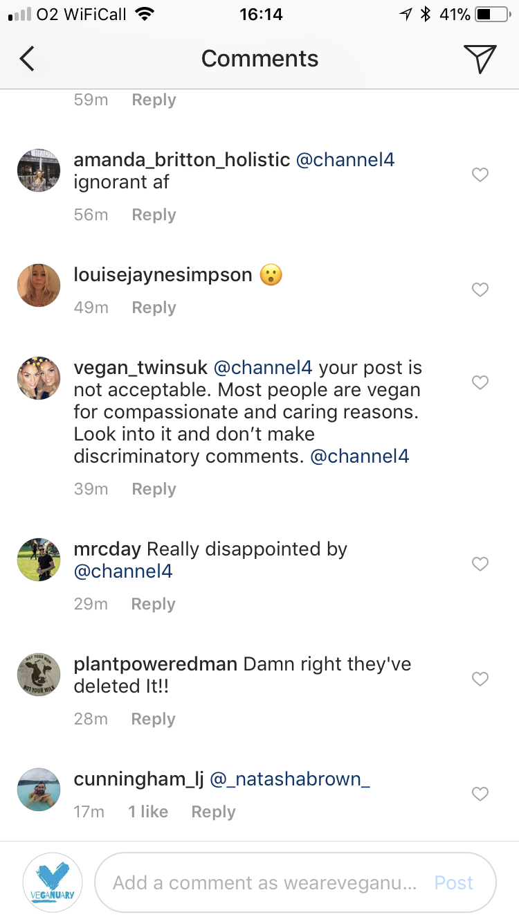Image resolution: width=519 pixels, height=924 pixels.
Task: Tap Reply under plantpoweredman's comment
Action: click(x=153, y=718)
